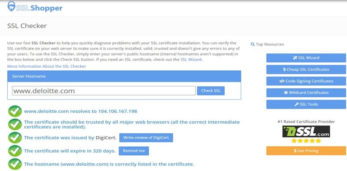Click the Check SSL button
Screen dimensions: 347x171
211,91
